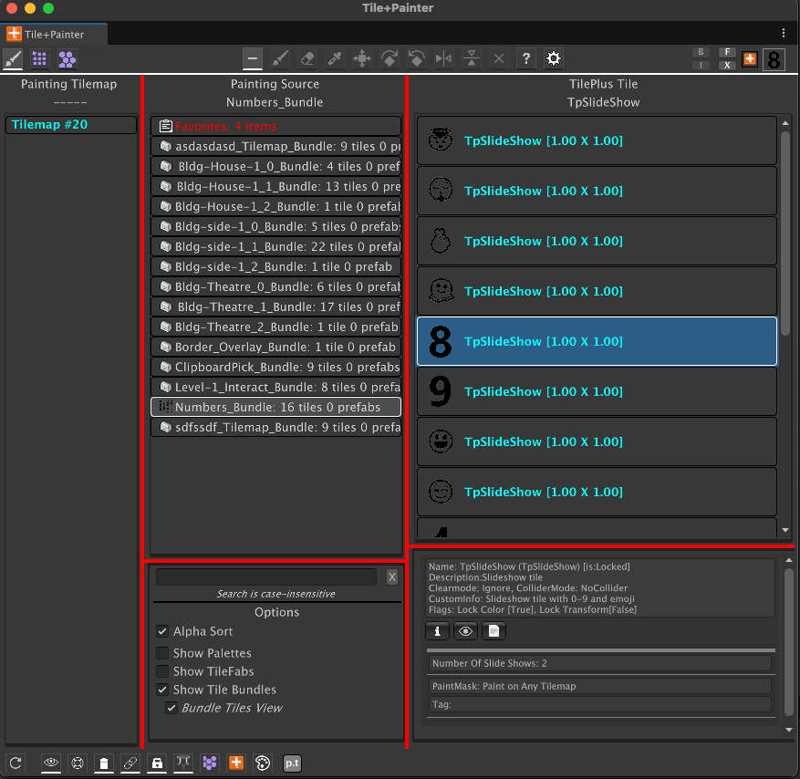Switch to grid view mode icon
Viewport: 800px width, 779px height.
click(39, 58)
